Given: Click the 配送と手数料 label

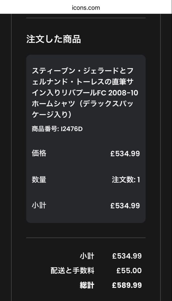Looking at the screenshot, I should 72,271.
